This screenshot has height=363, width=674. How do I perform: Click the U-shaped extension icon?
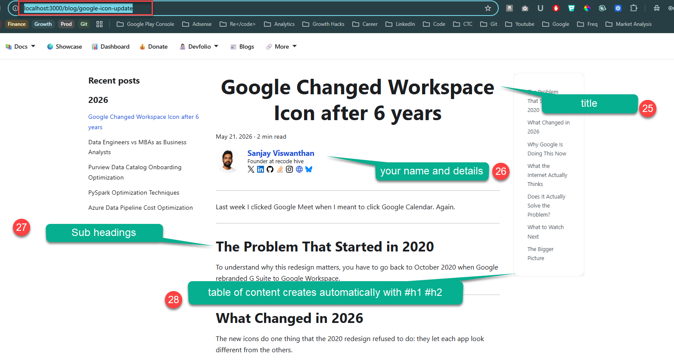click(540, 8)
